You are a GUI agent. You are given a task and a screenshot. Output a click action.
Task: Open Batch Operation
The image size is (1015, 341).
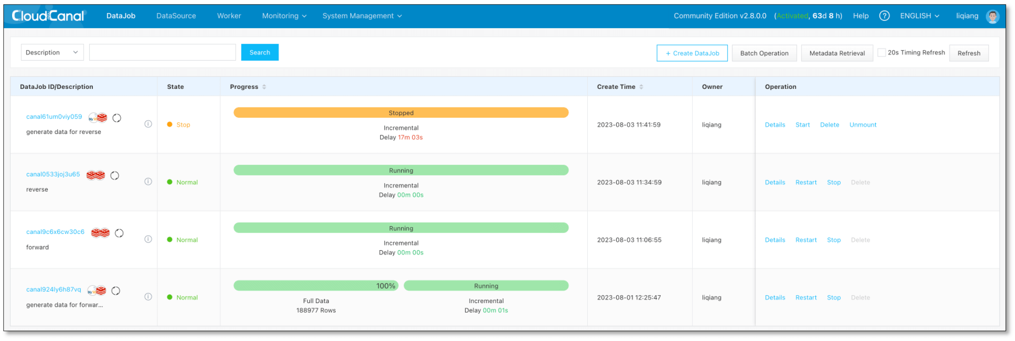(x=764, y=53)
